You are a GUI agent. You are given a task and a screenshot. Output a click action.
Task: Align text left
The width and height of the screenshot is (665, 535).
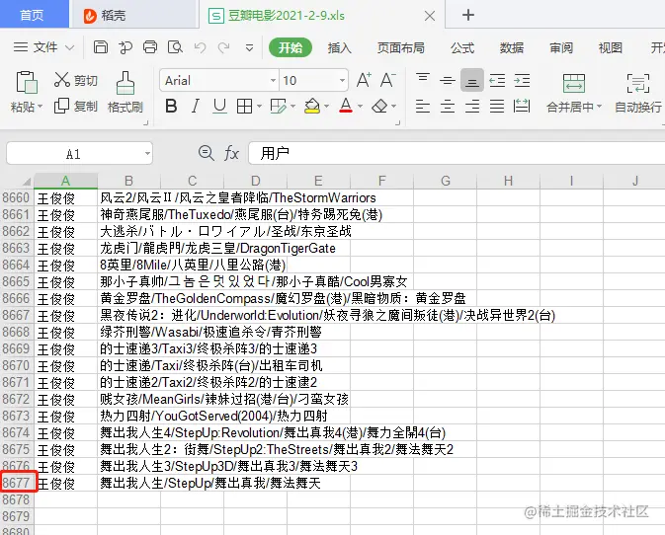[423, 106]
